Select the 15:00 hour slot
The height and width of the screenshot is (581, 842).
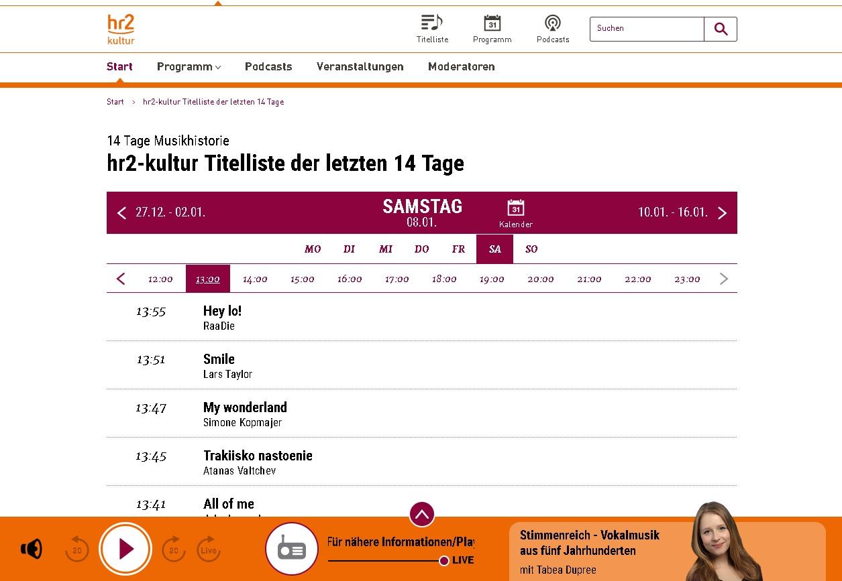click(303, 279)
